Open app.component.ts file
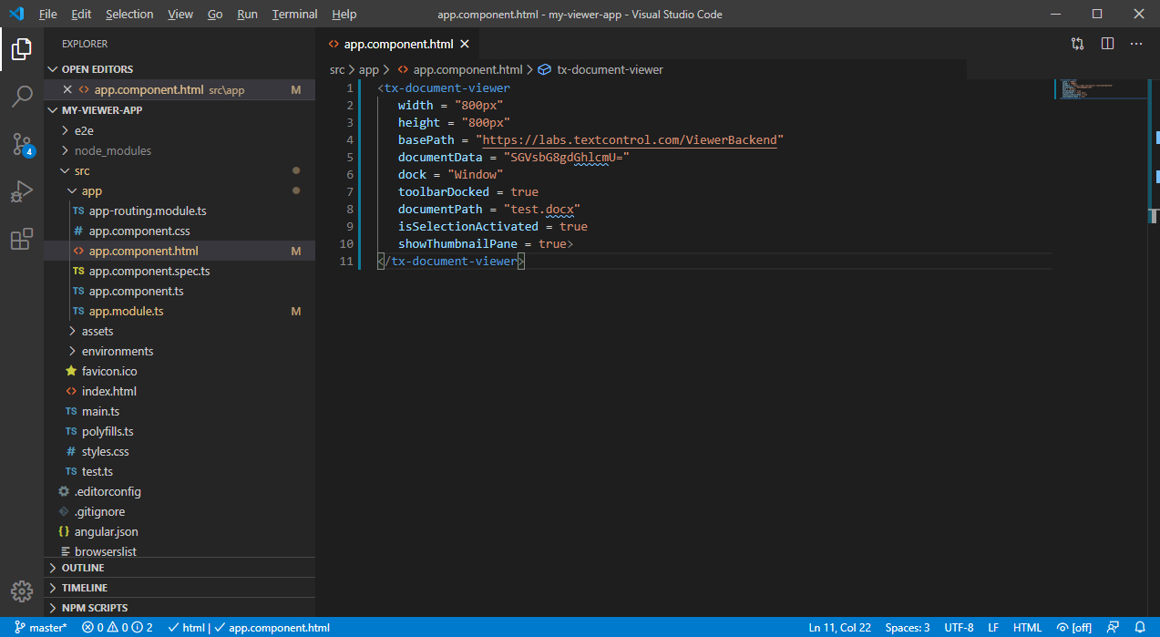1160x637 pixels. 180,291
